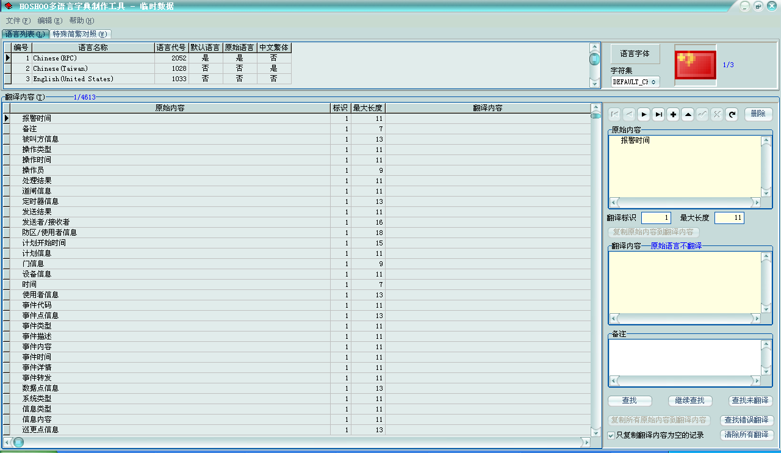781x453 pixels.
Task: Open the 文件 menu
Action: 18,21
